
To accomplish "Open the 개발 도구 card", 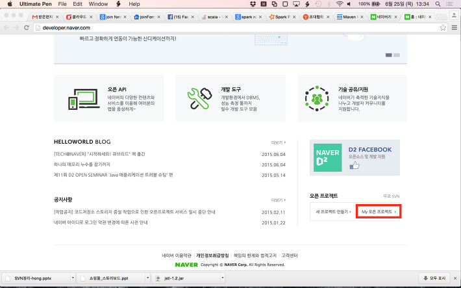I will 230,98.
